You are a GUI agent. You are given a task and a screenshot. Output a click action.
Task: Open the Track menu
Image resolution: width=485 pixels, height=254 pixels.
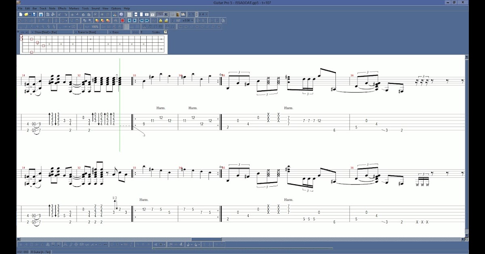(43, 8)
